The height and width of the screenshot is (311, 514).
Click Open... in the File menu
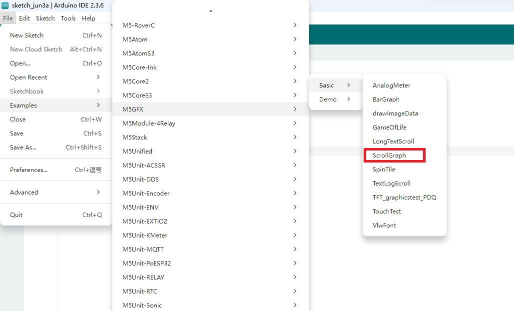pos(56,63)
